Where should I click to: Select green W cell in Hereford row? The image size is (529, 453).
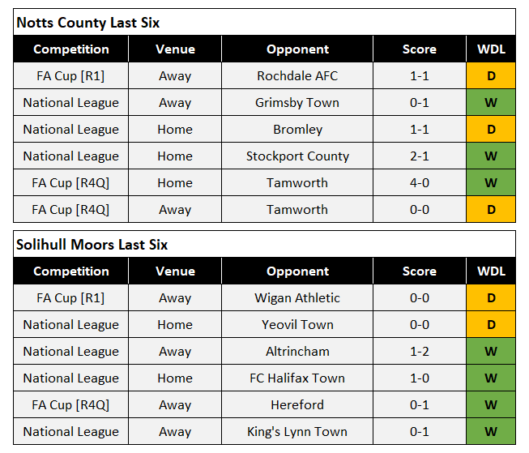click(491, 405)
